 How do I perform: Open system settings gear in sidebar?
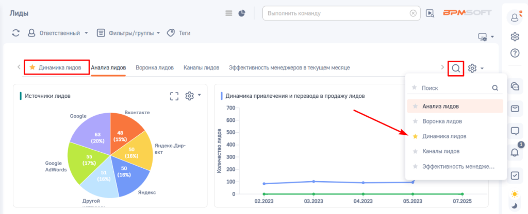coord(515,37)
